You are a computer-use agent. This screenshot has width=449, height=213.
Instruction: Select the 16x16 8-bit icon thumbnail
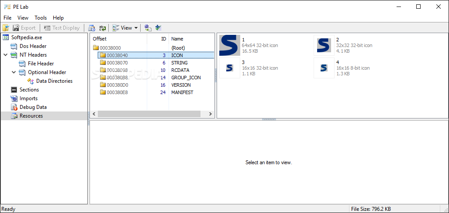[x=324, y=68]
